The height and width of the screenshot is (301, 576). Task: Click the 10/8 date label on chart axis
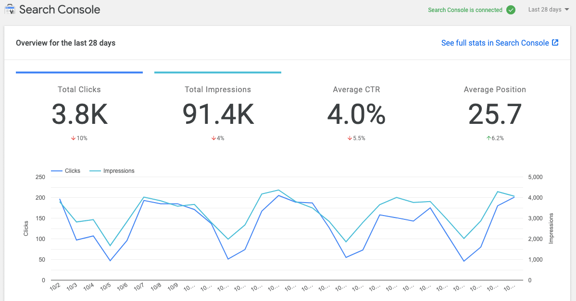[x=156, y=287]
